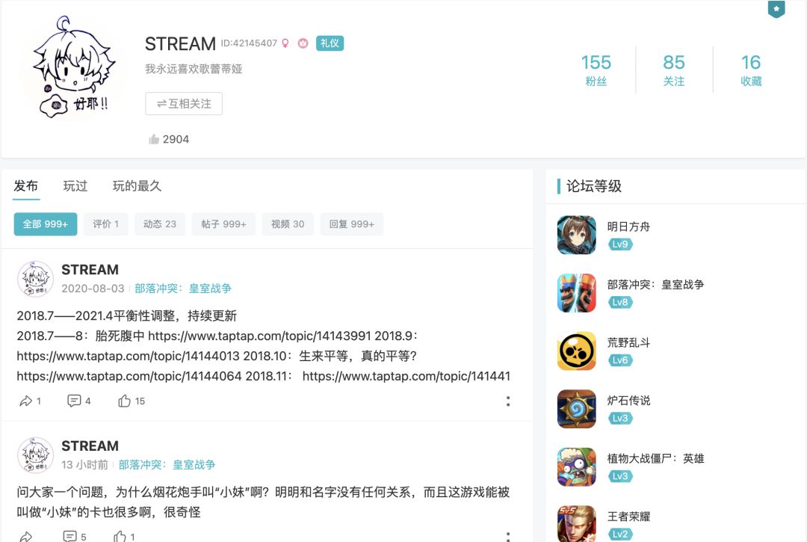Open STREAM author name on 13 小时前 post
This screenshot has width=807, height=542.
[90, 446]
